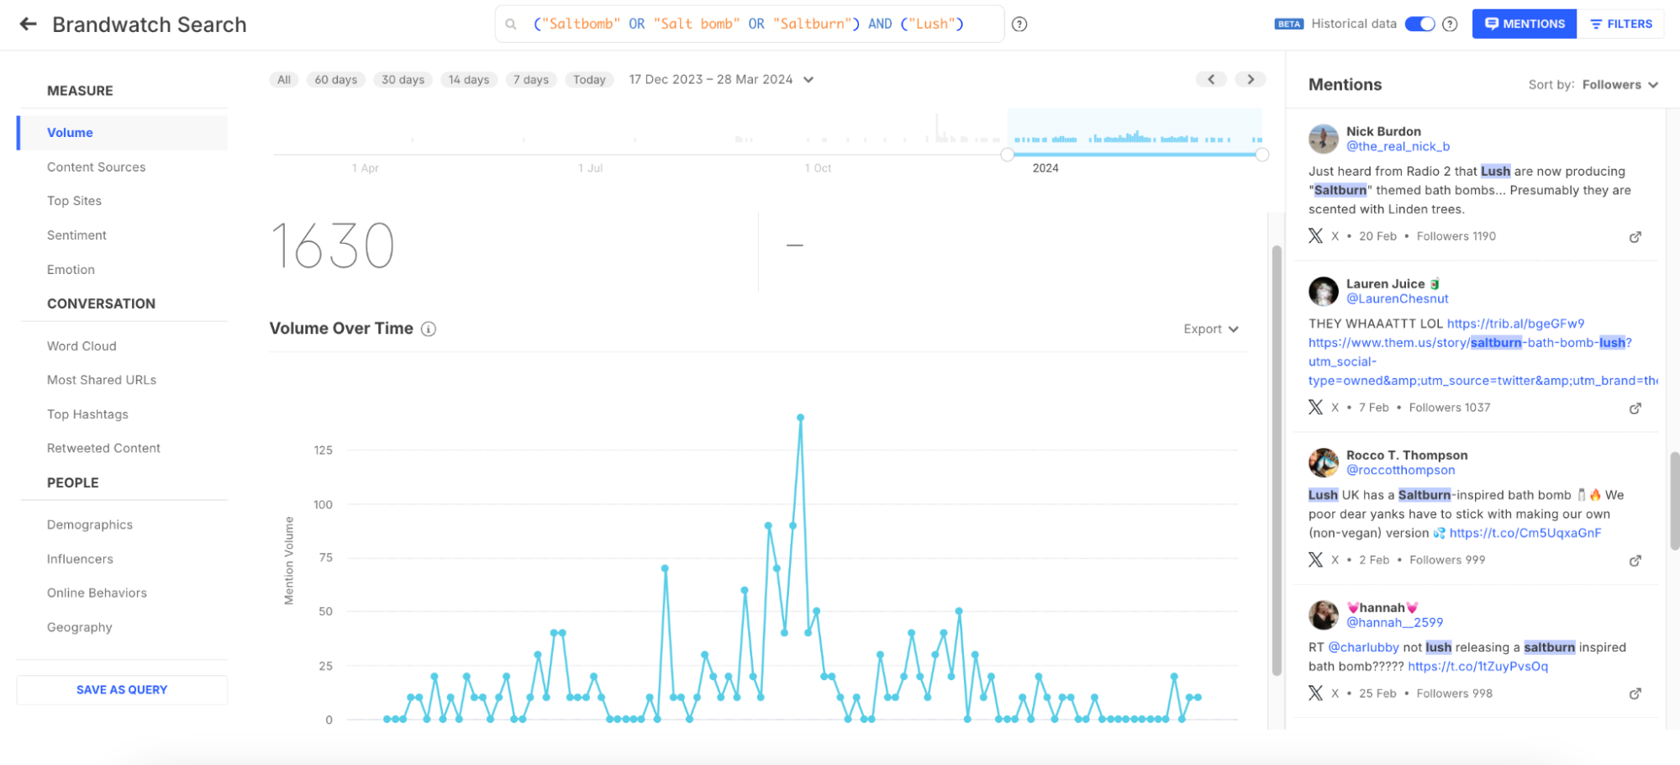Open Nick Burdon's mention external link icon

tap(1635, 237)
